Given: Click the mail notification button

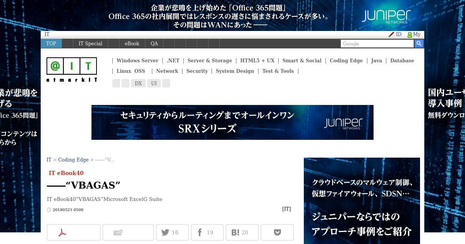Looking at the screenshot, I should tap(128, 232).
